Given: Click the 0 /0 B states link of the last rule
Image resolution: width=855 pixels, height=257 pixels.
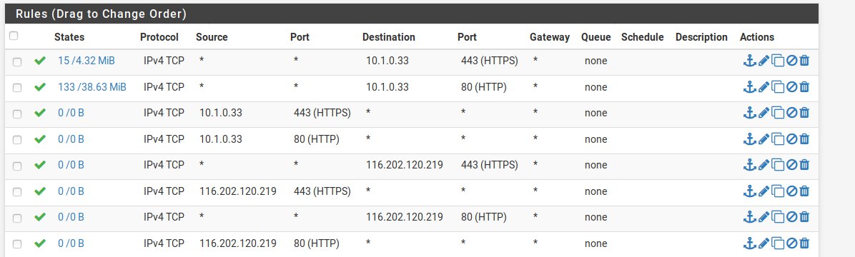Looking at the screenshot, I should coord(71,243).
